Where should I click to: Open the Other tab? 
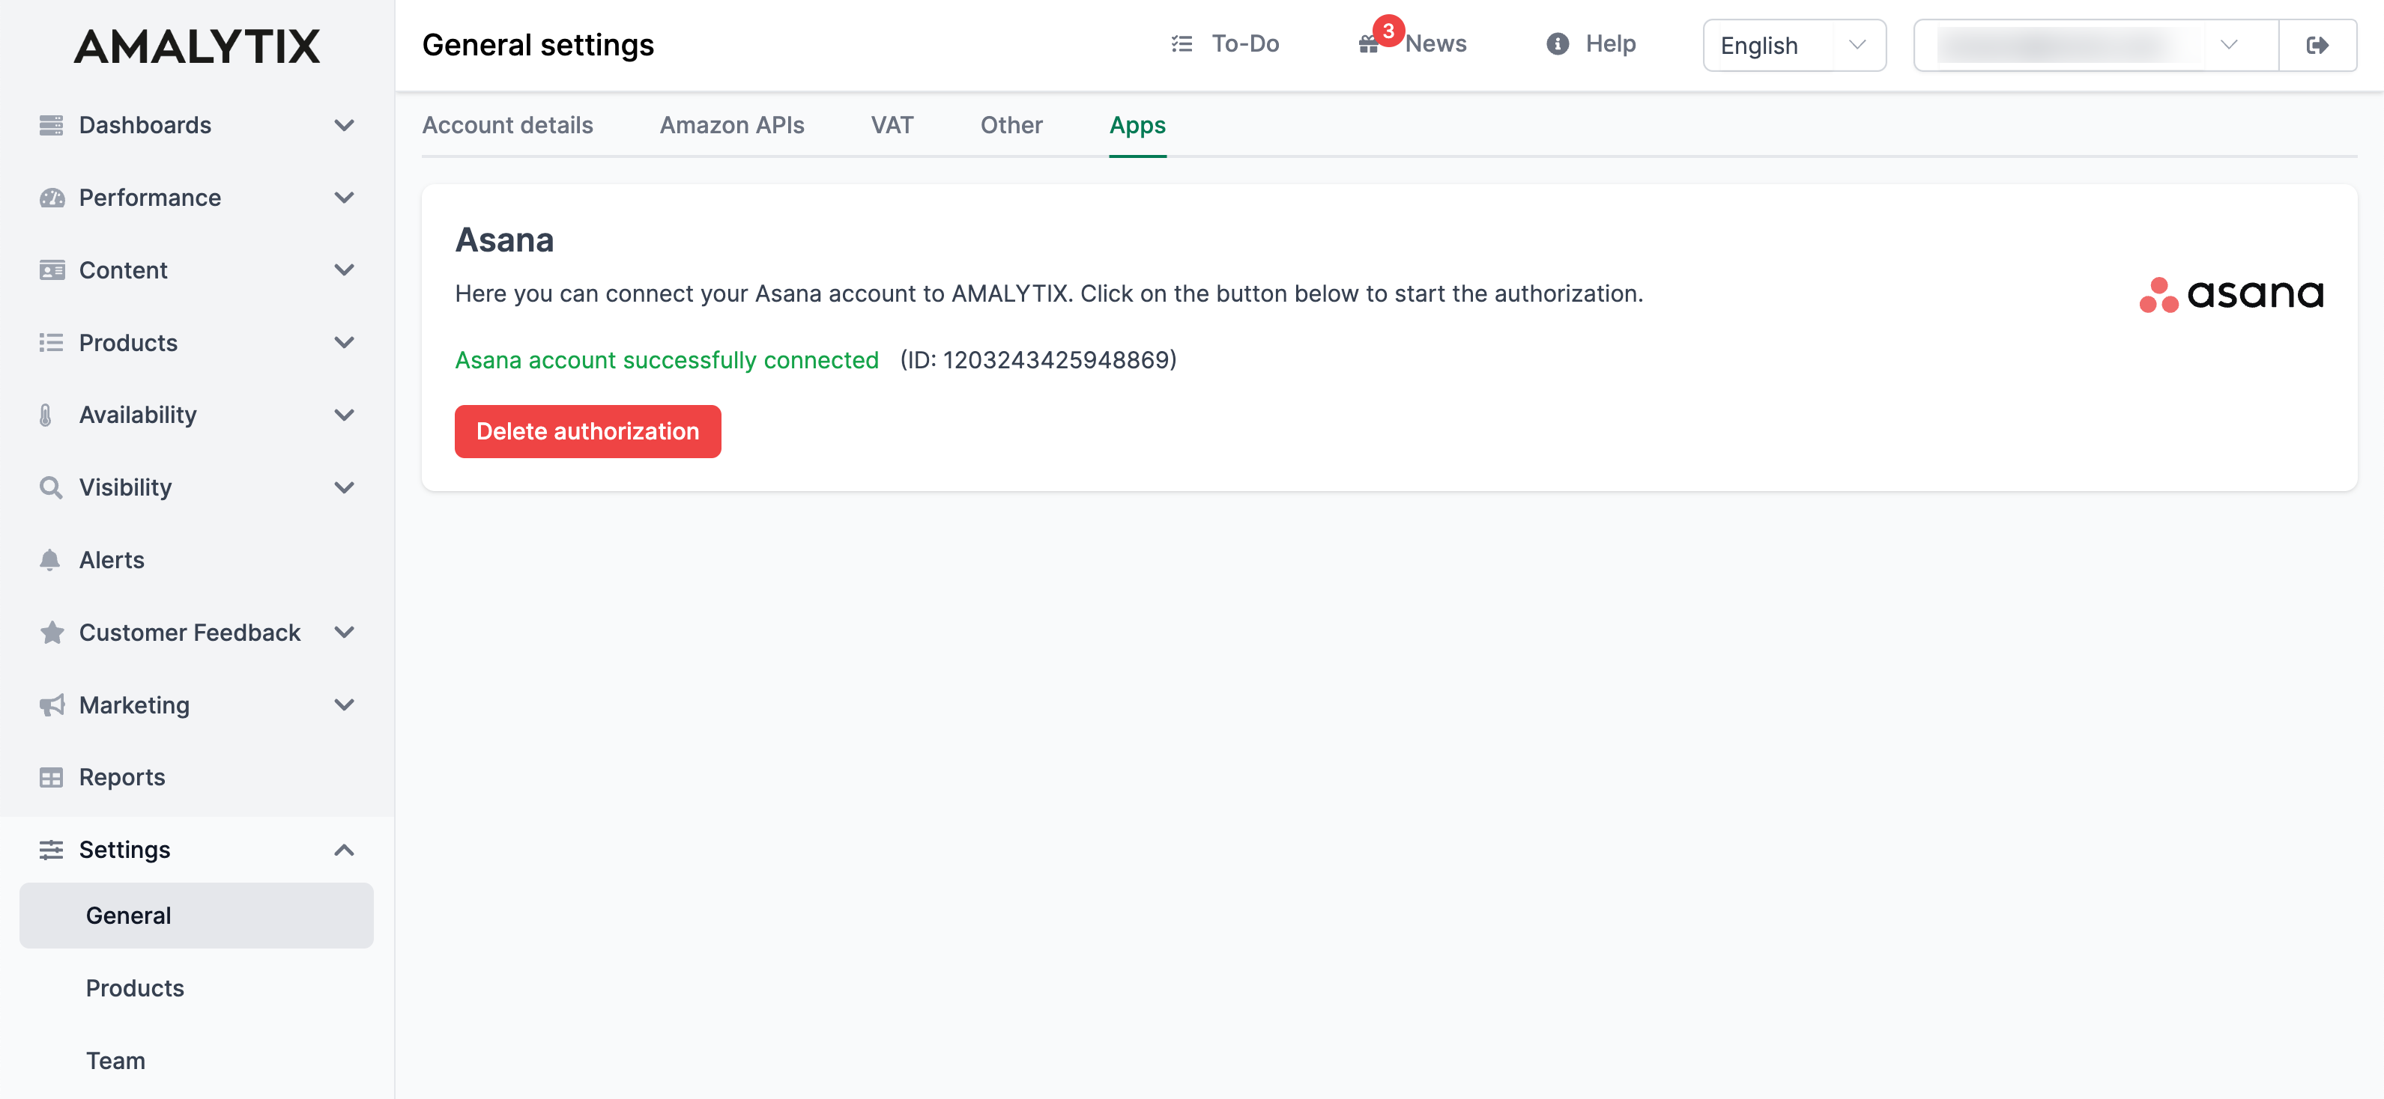(1011, 126)
